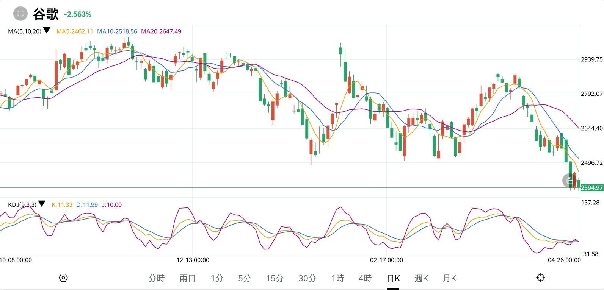The image size is (604, 290).
Task: Show the 30分 candlestick chart
Action: point(307,279)
